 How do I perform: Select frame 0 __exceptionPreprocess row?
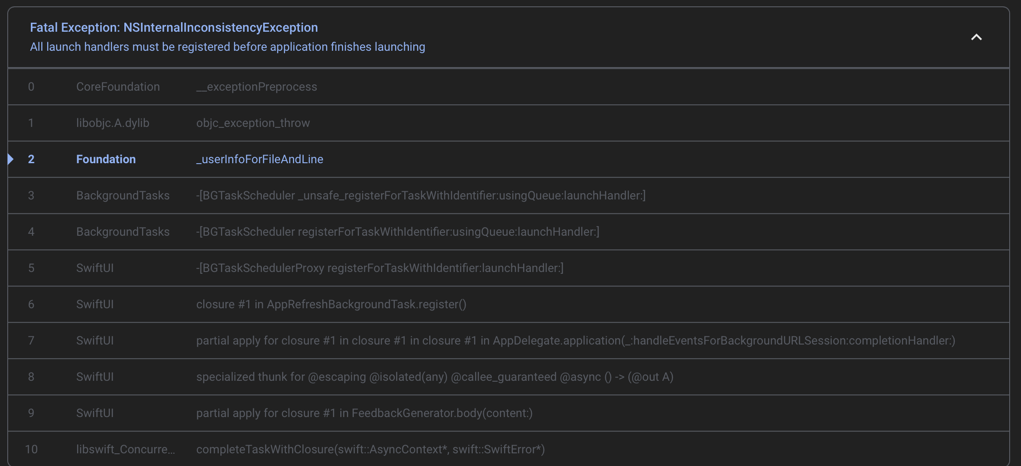click(509, 87)
